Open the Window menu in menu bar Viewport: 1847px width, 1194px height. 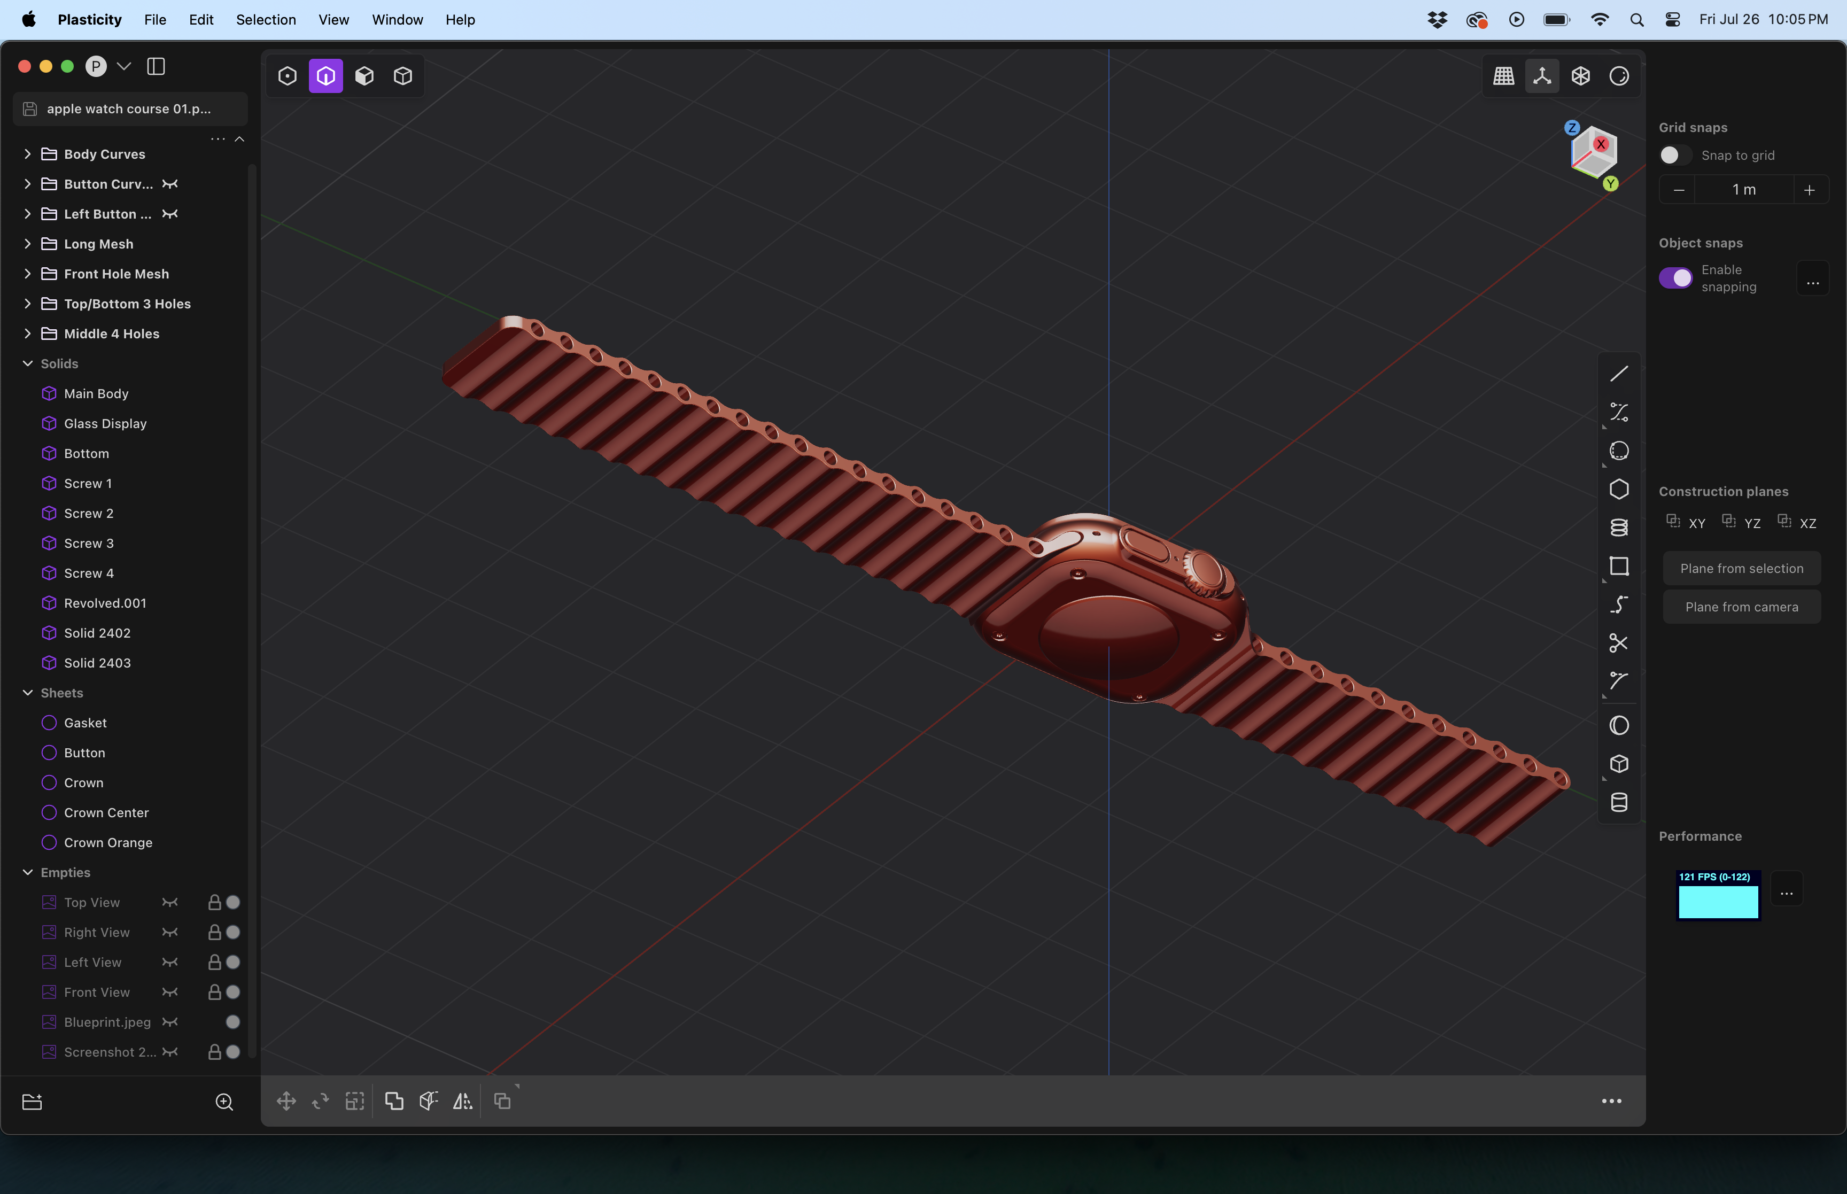[397, 19]
